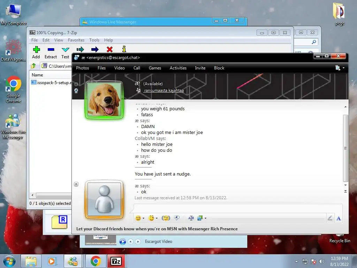Image resolution: width=357 pixels, height=268 pixels.
Task: Open the 7-Zip Favorites menu
Action: pyautogui.click(x=76, y=40)
